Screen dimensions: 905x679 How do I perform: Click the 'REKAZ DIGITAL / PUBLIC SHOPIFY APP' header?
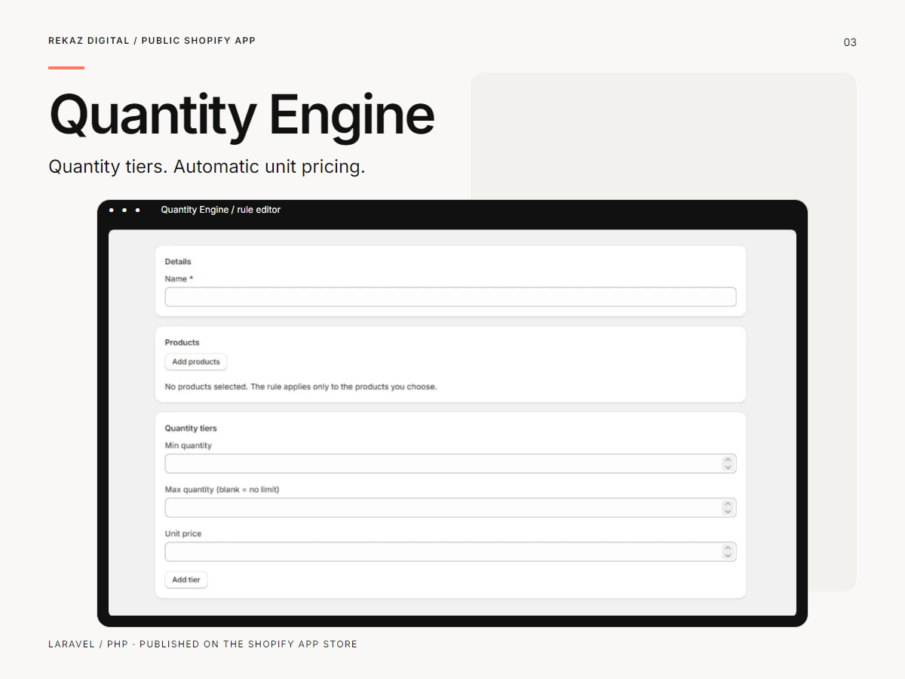click(x=152, y=41)
